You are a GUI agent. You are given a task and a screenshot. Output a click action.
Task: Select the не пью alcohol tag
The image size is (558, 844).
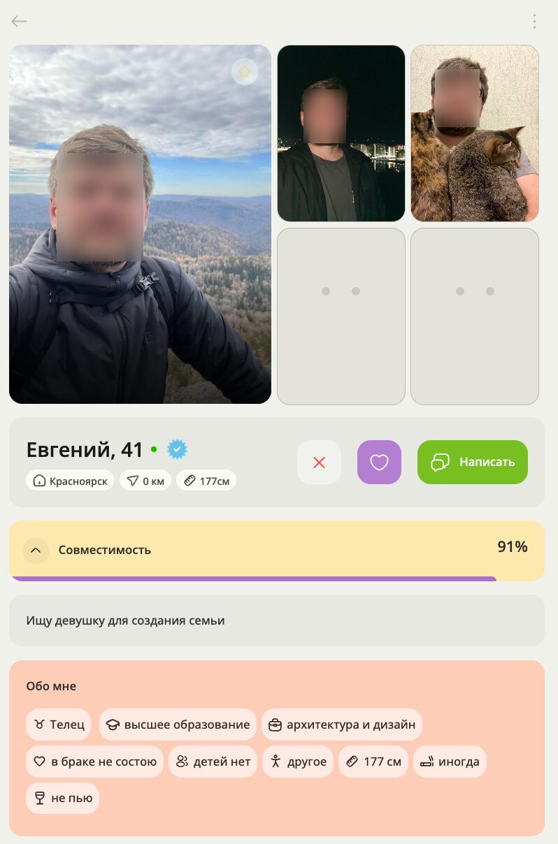tap(63, 798)
